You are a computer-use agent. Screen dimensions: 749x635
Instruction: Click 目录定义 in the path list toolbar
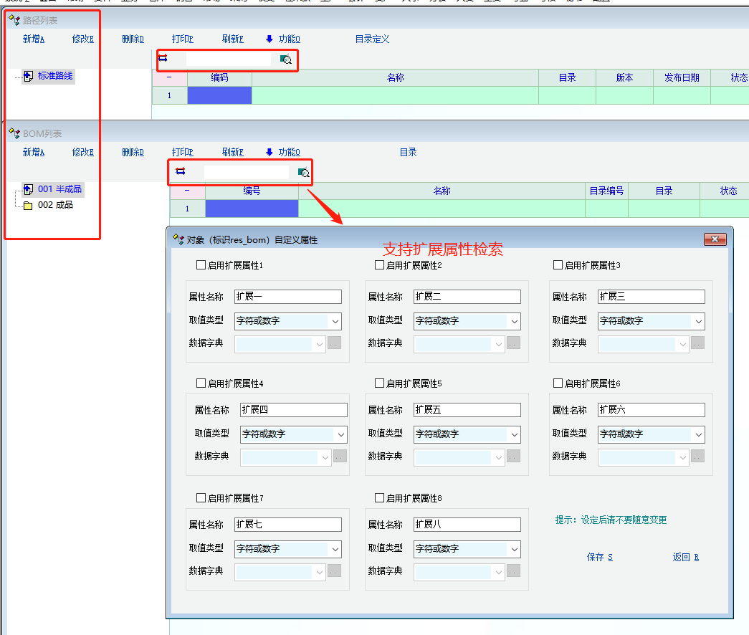[x=372, y=39]
